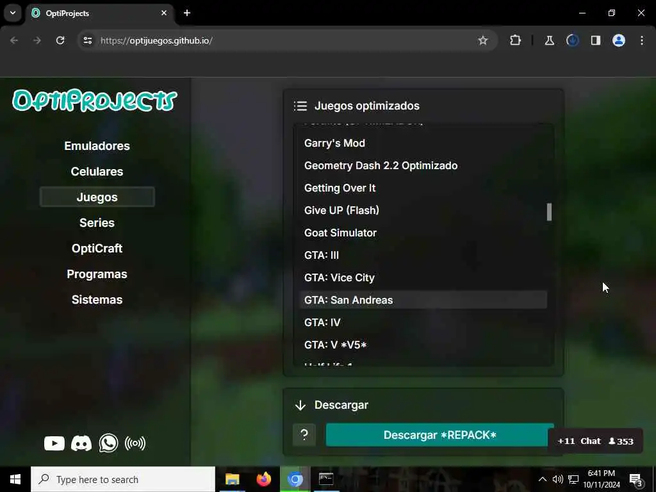Click the down arrow icon beside Descargar

[x=300, y=405]
